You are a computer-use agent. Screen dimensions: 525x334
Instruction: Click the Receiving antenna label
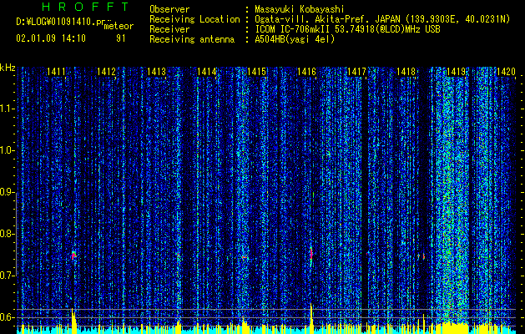tap(192, 39)
